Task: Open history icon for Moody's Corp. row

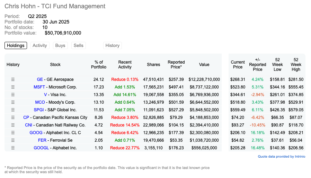Action: point(13,102)
